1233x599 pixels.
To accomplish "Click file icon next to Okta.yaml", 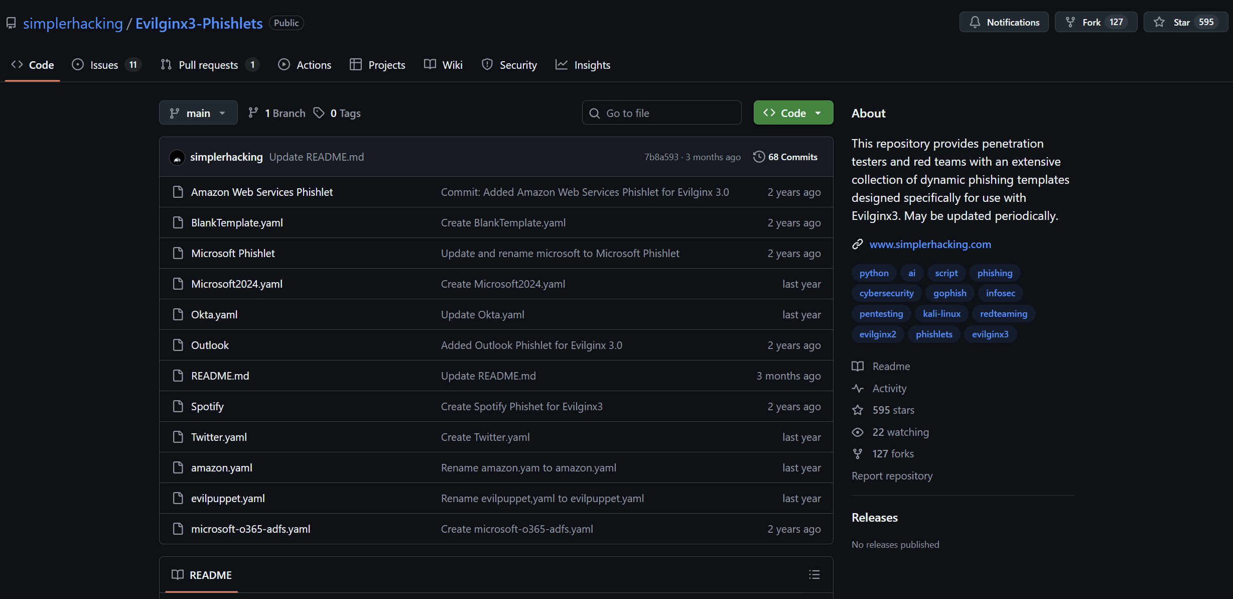I will [178, 314].
